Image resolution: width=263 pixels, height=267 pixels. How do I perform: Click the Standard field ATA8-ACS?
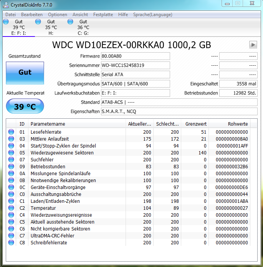179,102
